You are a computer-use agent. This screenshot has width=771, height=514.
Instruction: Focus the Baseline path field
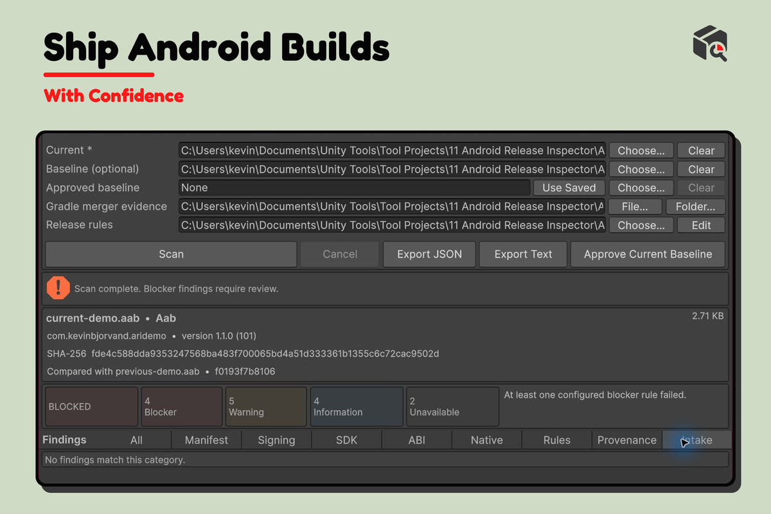(392, 169)
